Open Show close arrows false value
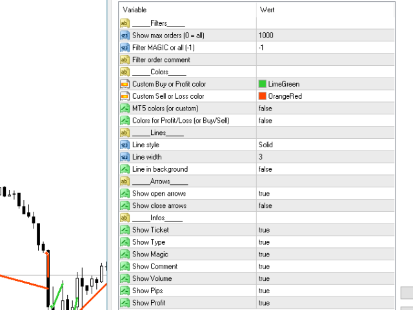Viewport: 413px width, 310px height. pyautogui.click(x=325, y=205)
